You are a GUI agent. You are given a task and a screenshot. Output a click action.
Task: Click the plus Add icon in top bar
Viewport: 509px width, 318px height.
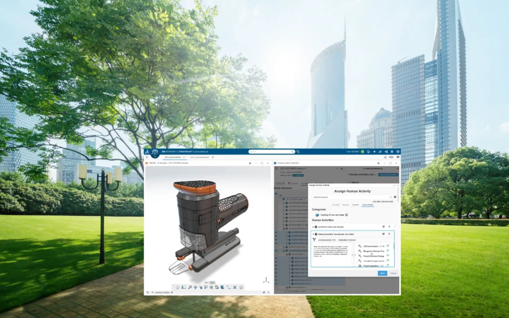tap(374, 152)
